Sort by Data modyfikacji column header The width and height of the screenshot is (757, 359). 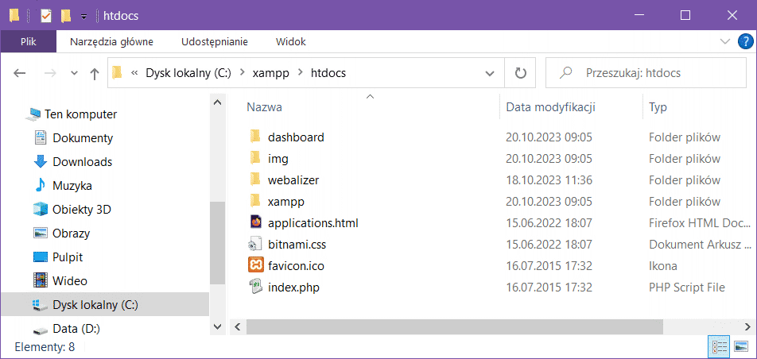[x=550, y=106]
